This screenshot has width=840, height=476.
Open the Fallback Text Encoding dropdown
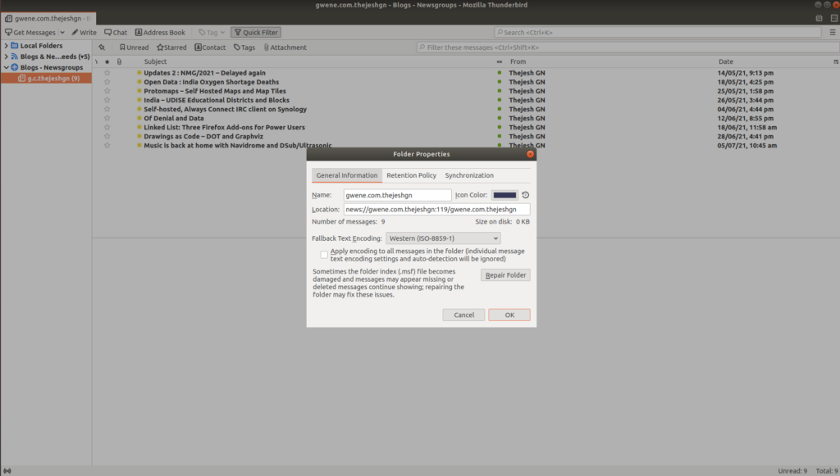pos(443,238)
